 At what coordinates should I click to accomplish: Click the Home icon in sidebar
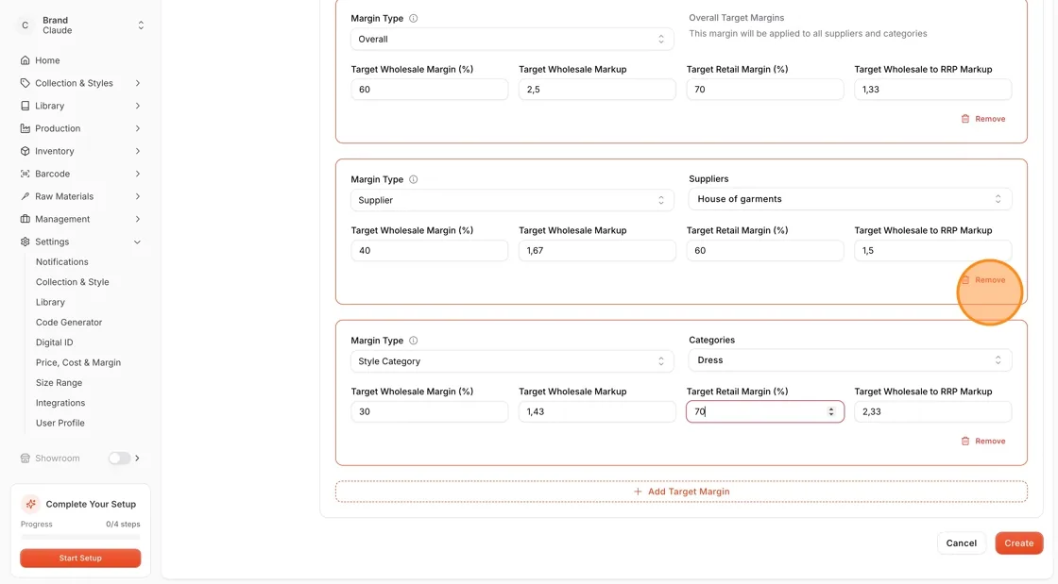coord(25,60)
